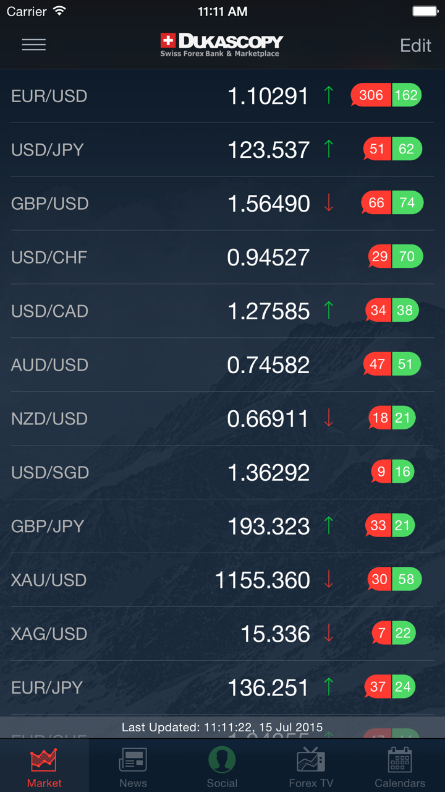Tap the red 306 sentiment bubble
This screenshot has height=792, width=445.
coord(371,95)
